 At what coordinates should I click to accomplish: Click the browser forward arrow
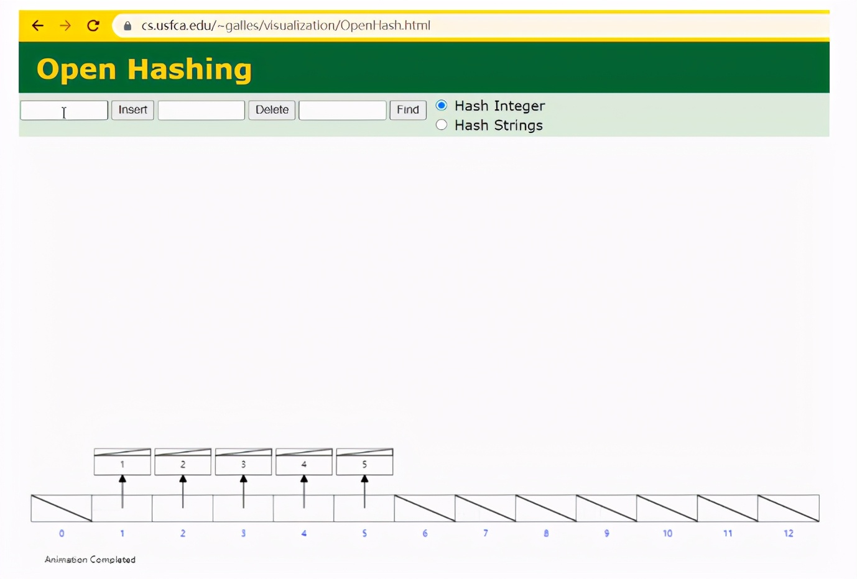[65, 25]
